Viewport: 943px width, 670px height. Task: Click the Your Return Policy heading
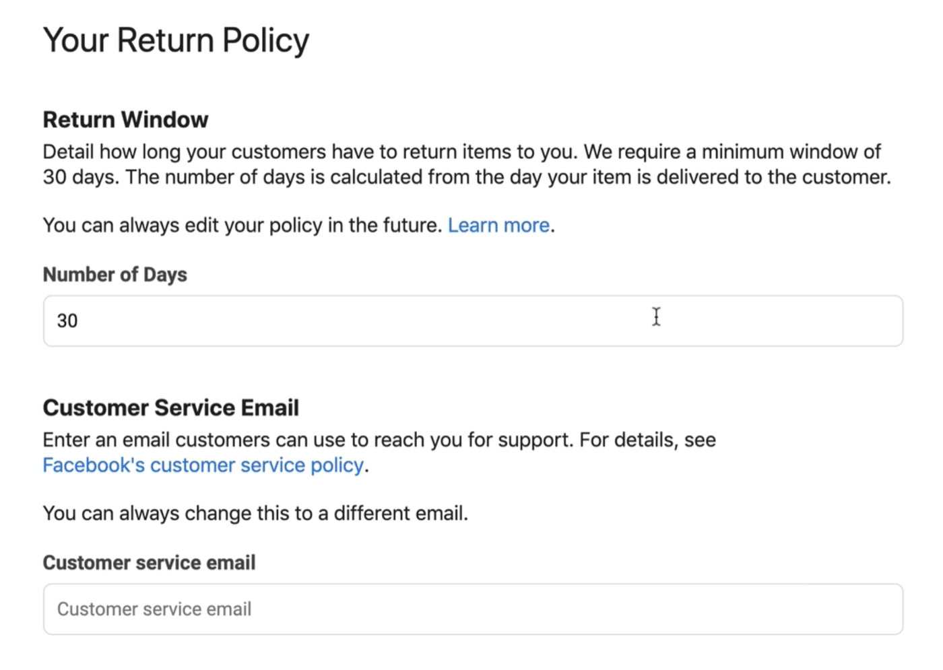pos(176,40)
